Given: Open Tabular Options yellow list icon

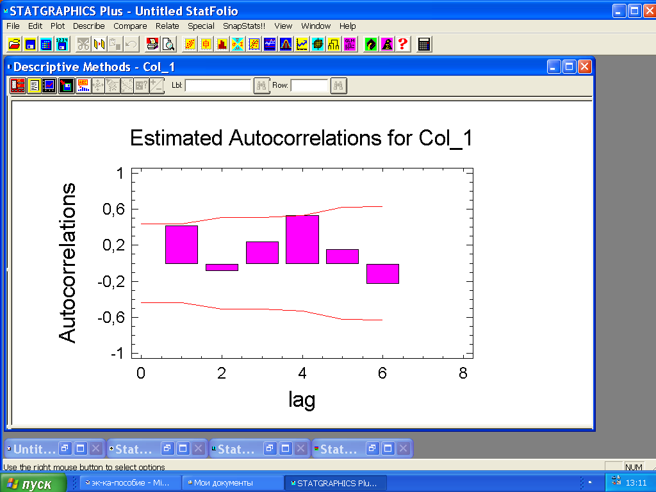Looking at the screenshot, I should (x=34, y=86).
